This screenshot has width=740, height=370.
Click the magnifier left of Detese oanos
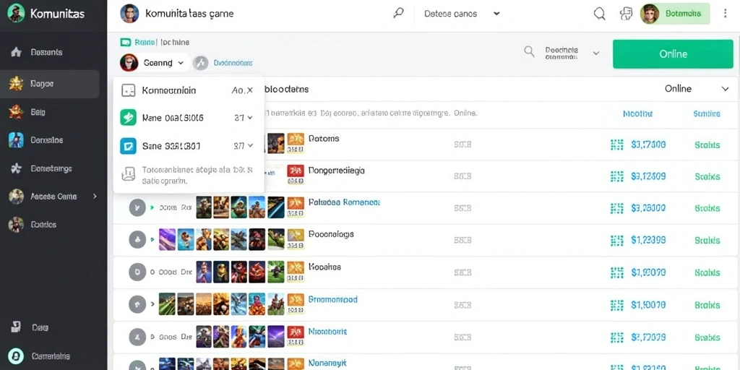click(x=398, y=14)
